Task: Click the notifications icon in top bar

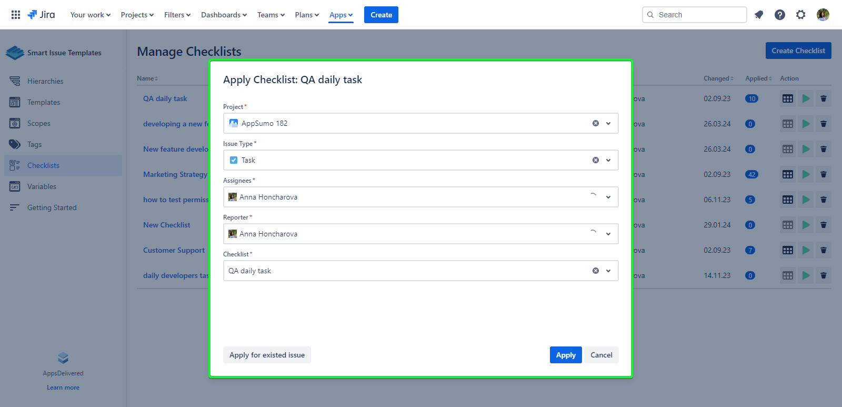Action: coord(759,15)
